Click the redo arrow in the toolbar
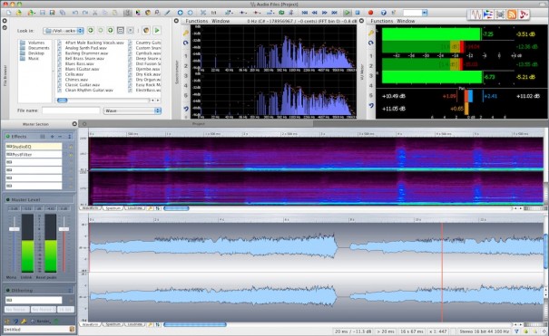The height and width of the screenshot is (336, 549). (x=85, y=13)
